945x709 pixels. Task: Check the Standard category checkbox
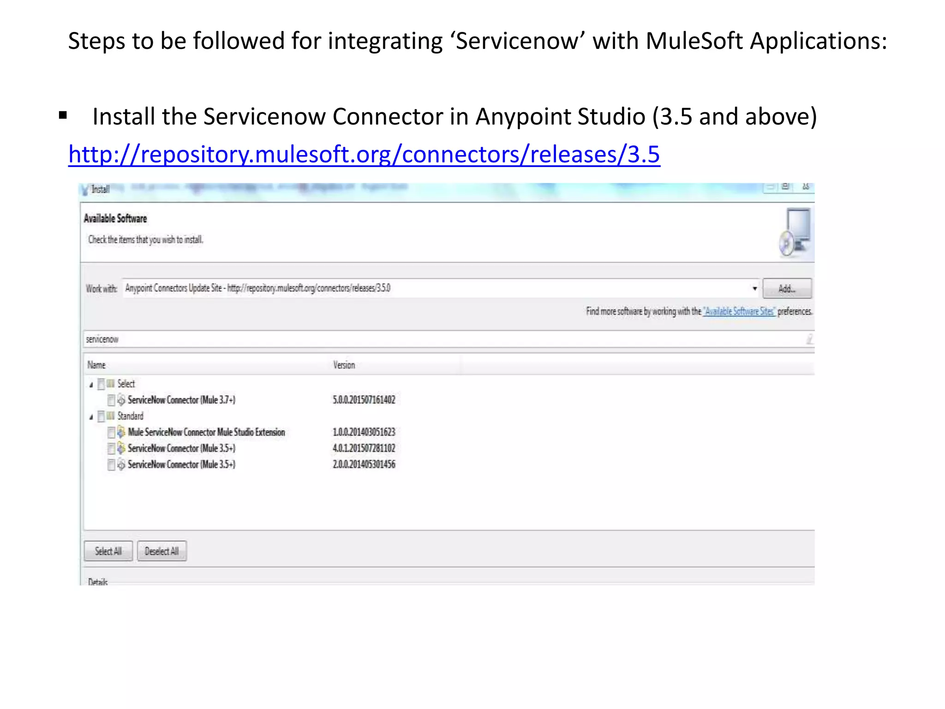[x=101, y=416]
